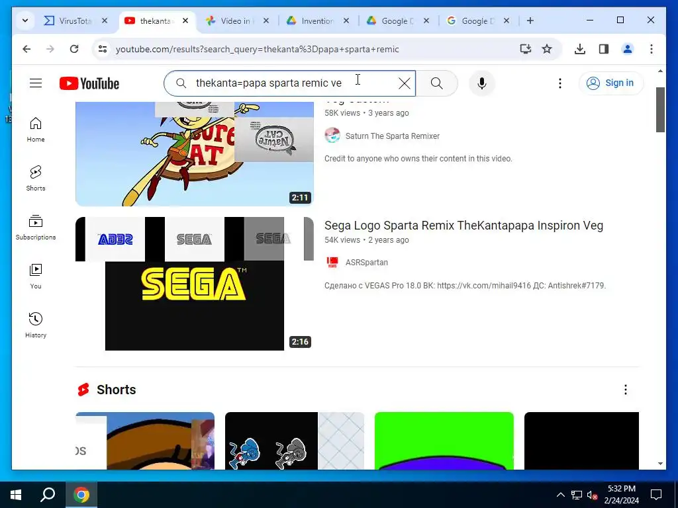Visit ASRSpartan channel
The height and width of the screenshot is (508, 678).
click(x=366, y=263)
